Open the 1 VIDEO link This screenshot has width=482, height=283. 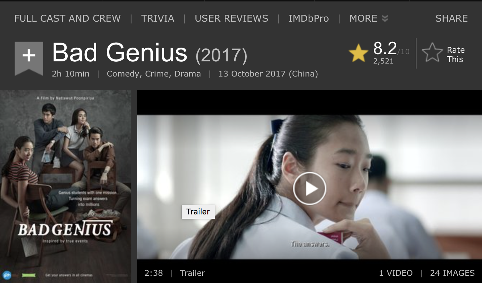pos(396,273)
